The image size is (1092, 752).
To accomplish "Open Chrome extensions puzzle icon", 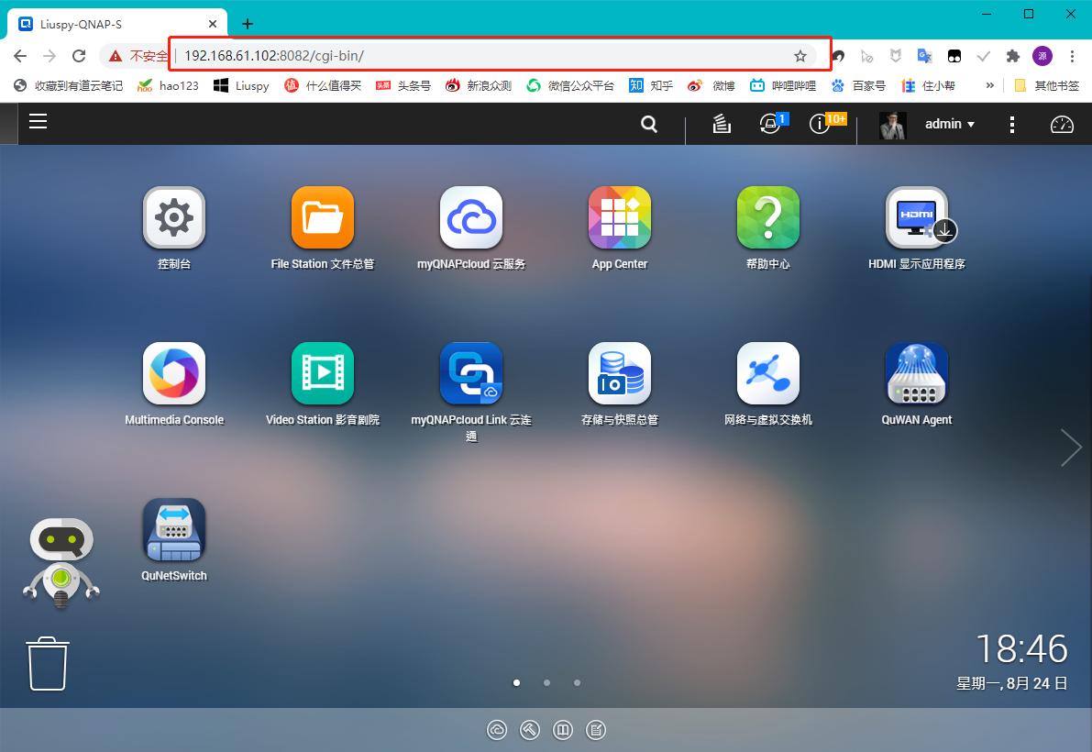I will click(1012, 57).
